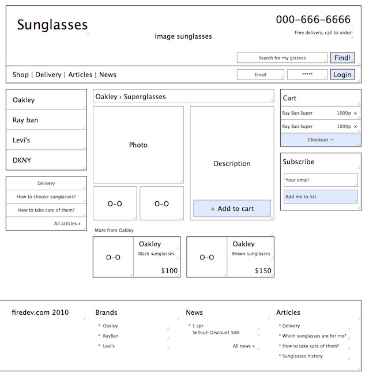This screenshot has height=377, width=369.
Task: Remove second Ray Ban Super from cart
Action: click(355, 126)
